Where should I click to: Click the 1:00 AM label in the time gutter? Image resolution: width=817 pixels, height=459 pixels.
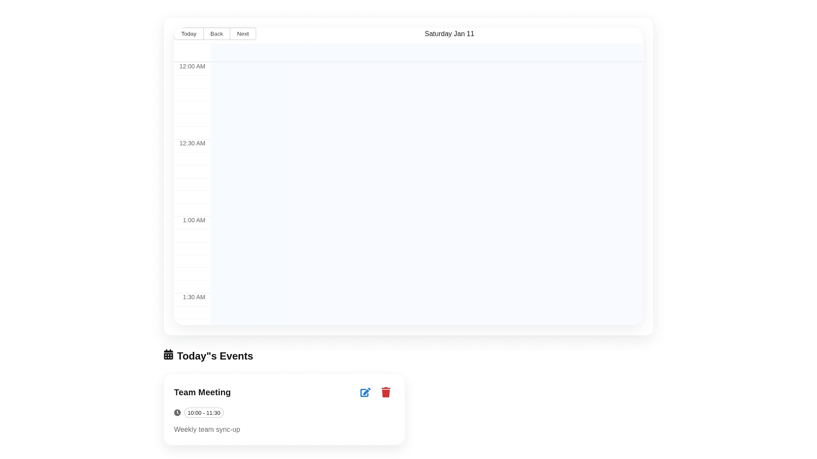click(194, 221)
